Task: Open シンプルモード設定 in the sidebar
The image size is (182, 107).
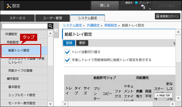Action: point(24,95)
